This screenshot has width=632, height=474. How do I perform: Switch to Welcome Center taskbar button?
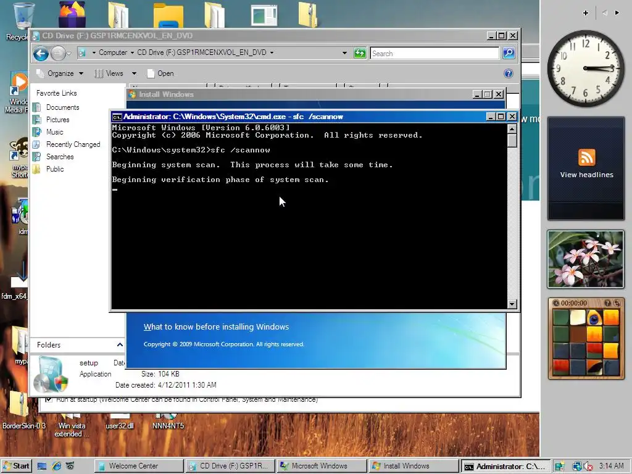139,466
